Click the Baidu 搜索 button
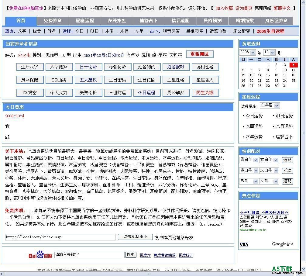This screenshot has height=276, width=306. tap(131, 254)
